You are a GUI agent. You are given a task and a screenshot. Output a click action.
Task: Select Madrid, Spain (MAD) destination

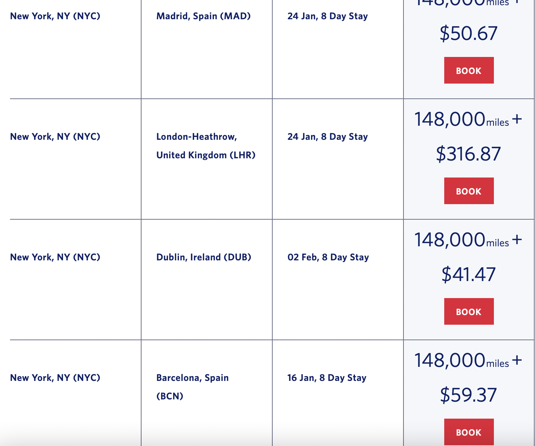pyautogui.click(x=203, y=16)
